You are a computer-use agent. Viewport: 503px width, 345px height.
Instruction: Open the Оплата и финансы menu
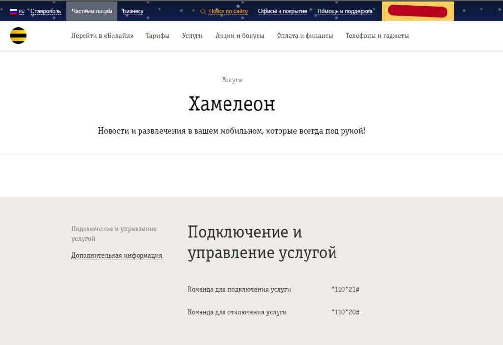click(x=305, y=36)
